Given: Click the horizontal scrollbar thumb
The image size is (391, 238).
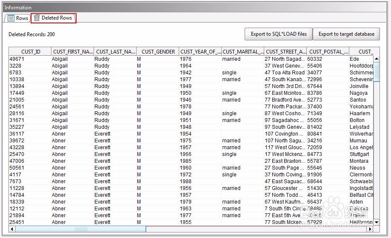Looking at the screenshot, I should [x=80, y=229].
